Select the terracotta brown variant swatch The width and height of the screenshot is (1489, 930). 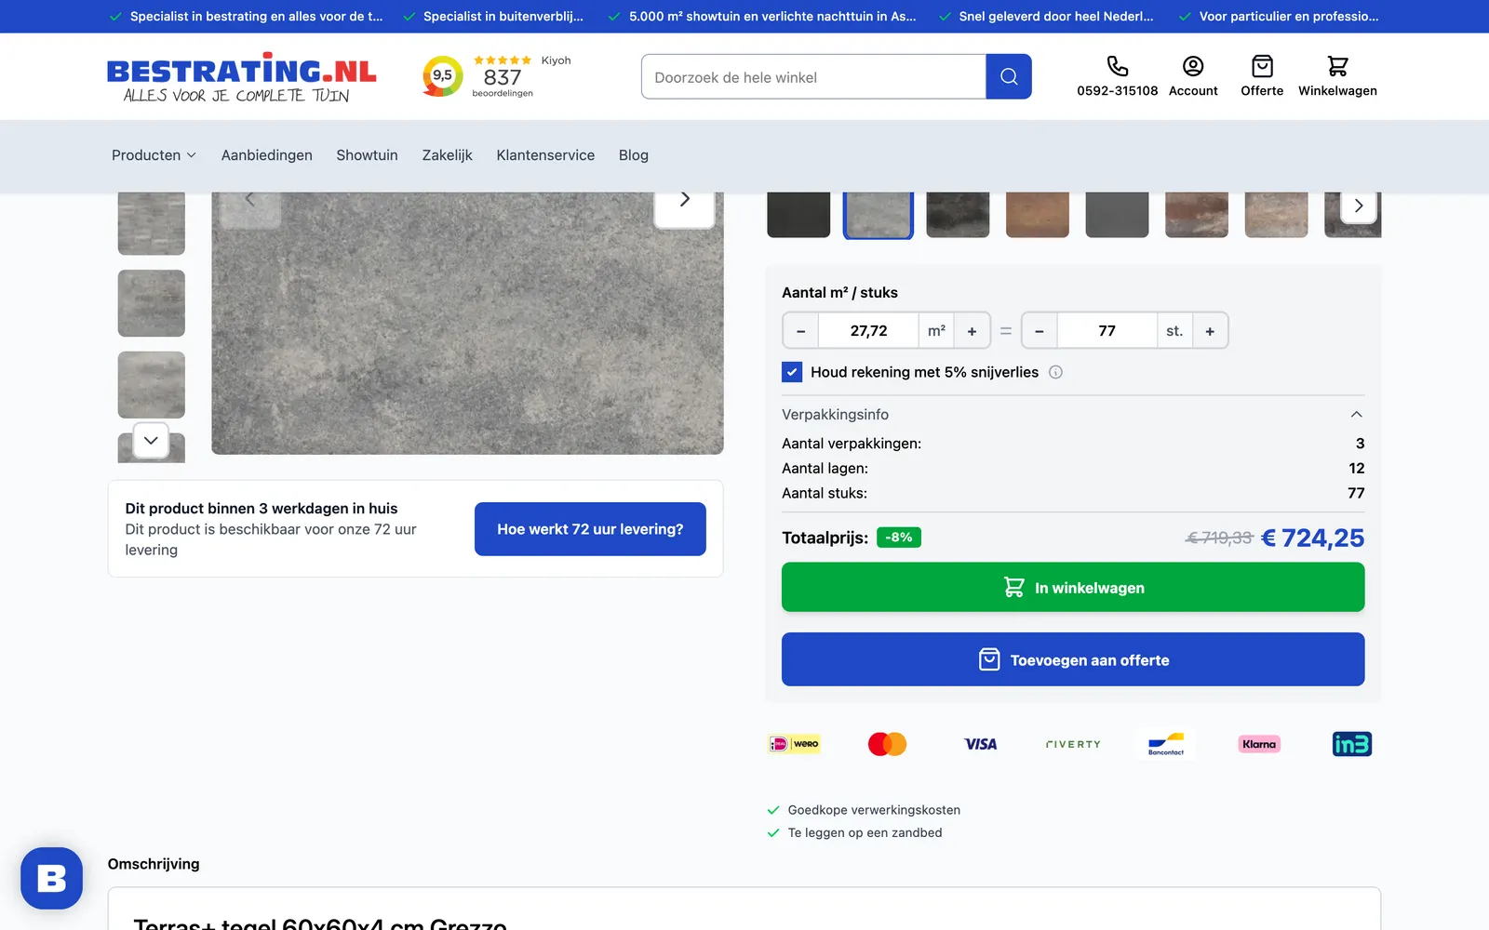point(1038,215)
